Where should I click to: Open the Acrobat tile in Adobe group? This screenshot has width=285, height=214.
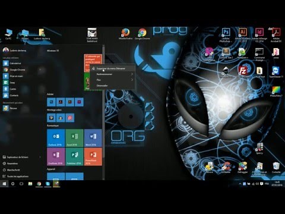click(x=61, y=102)
